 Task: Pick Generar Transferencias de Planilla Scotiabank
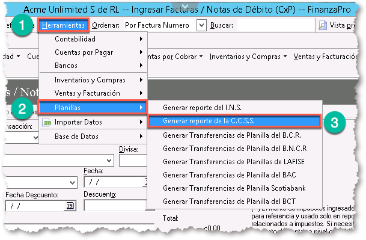pos(234,188)
